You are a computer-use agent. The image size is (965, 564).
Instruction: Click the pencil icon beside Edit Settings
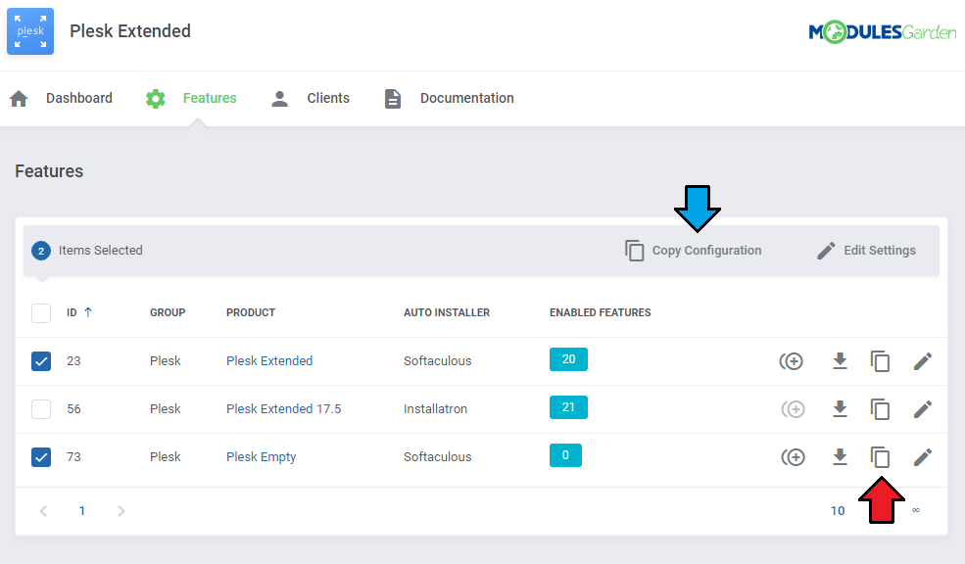click(826, 251)
